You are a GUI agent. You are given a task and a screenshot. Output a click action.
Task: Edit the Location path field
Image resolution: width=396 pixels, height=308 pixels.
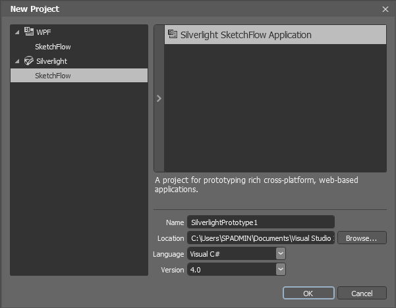261,238
